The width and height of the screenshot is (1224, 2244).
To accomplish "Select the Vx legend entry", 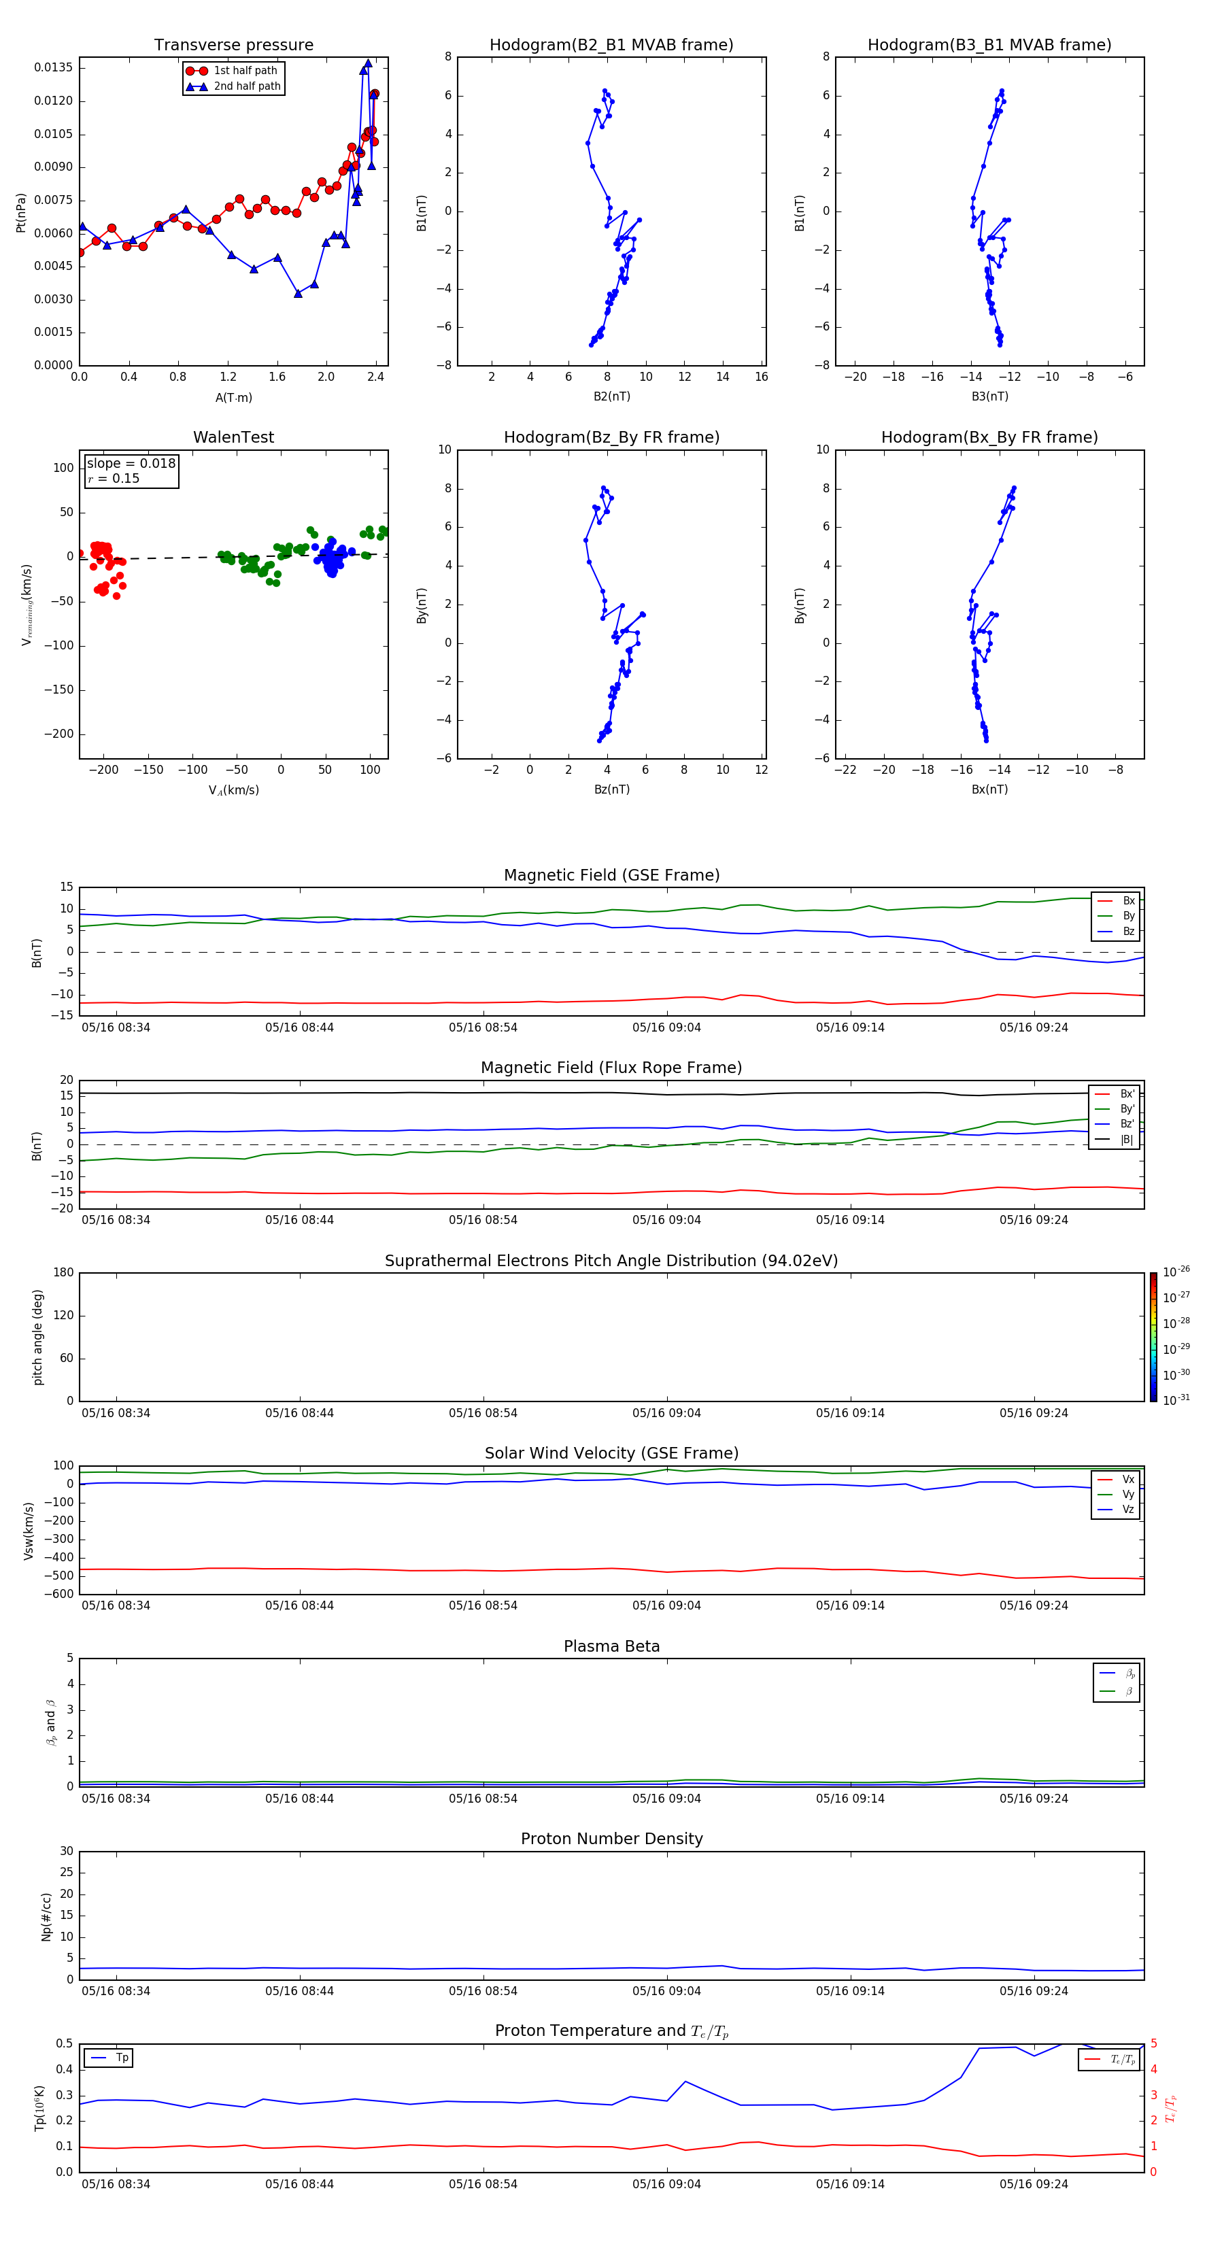I will click(x=1116, y=1479).
